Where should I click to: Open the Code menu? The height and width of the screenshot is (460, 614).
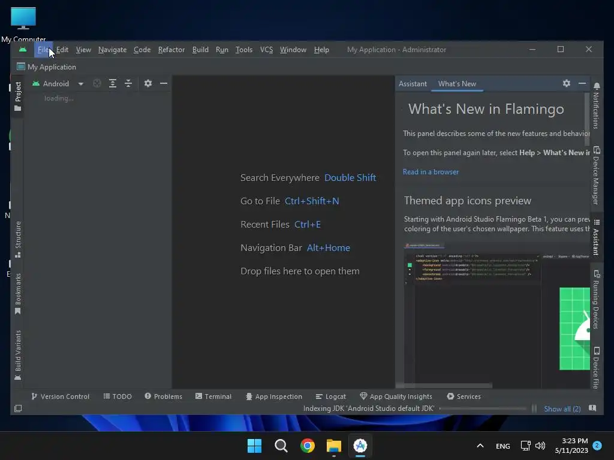[x=142, y=50]
